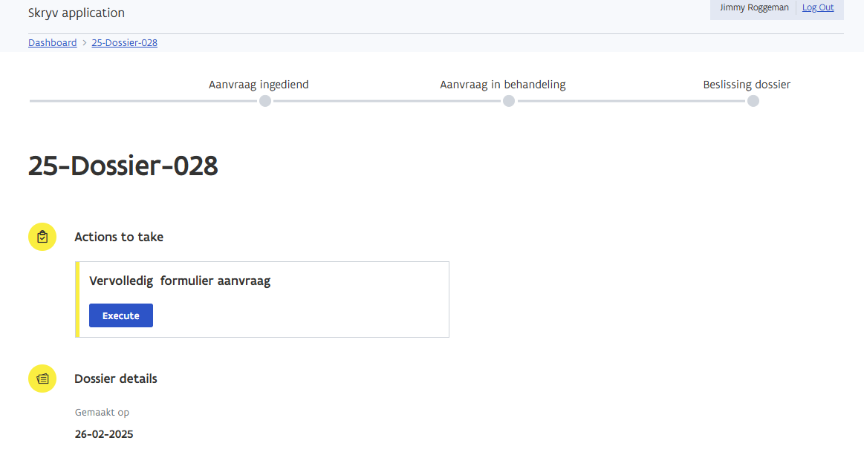
Task: Click the breadcrumb chevron separator
Action: pos(84,43)
